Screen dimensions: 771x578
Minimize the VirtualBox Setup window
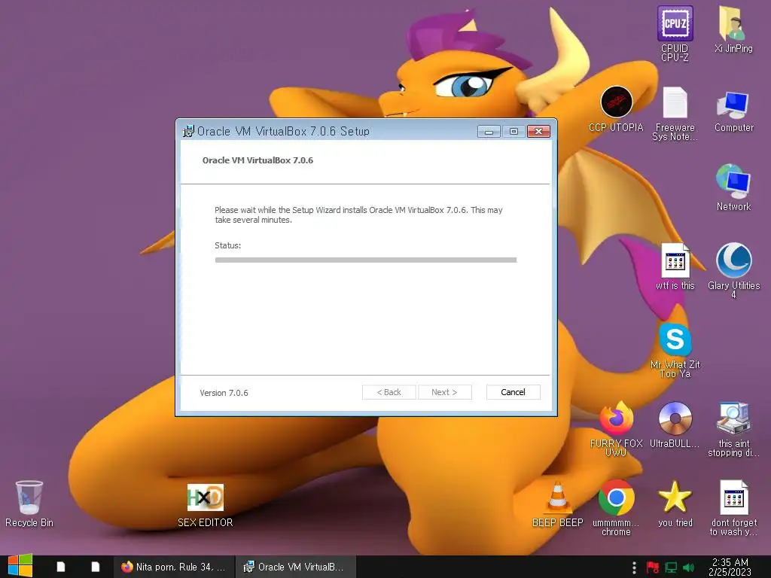point(489,131)
